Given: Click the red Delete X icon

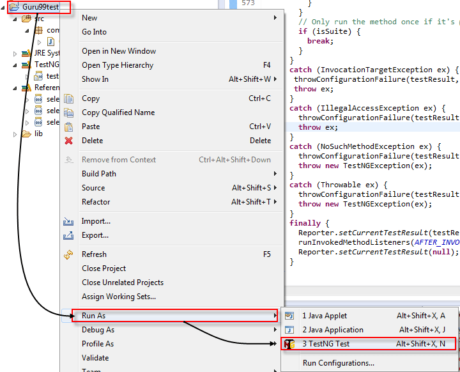Looking at the screenshot, I should point(69,141).
